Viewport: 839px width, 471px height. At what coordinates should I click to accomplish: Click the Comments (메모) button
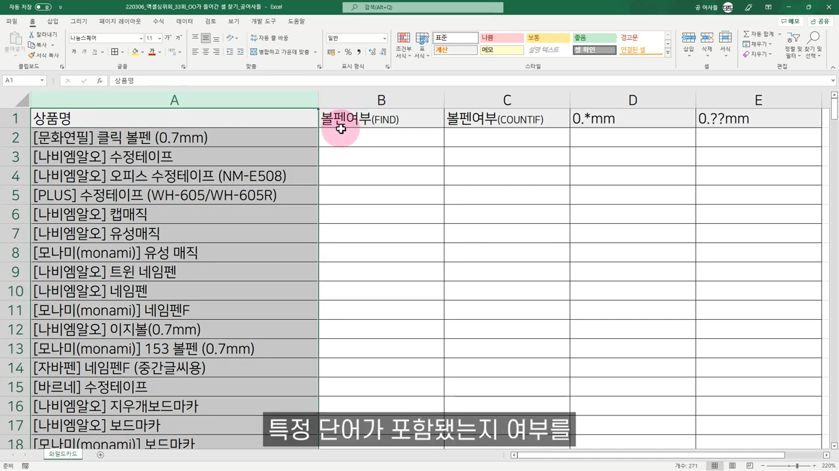(x=790, y=21)
